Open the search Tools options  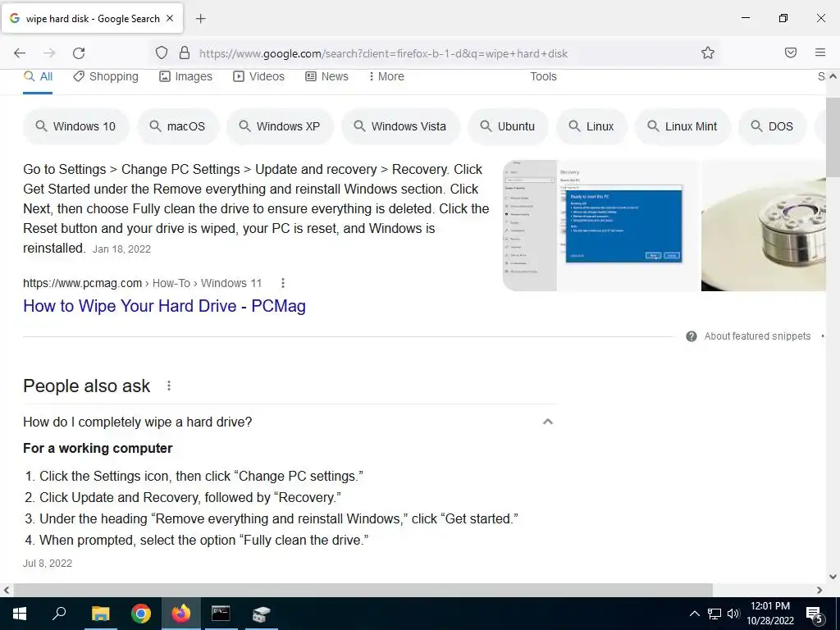point(543,76)
